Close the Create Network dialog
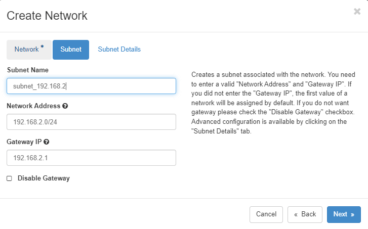This screenshot has width=368, height=229. (357, 12)
